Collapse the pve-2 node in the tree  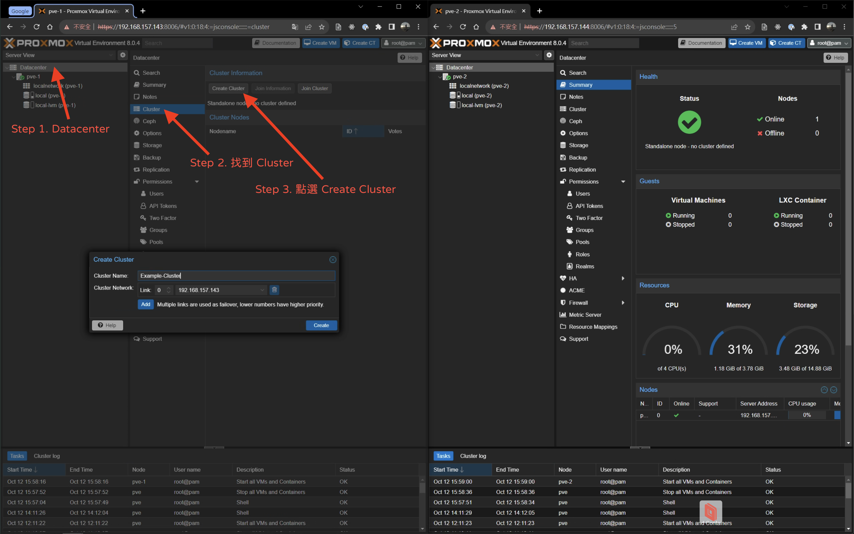click(440, 77)
